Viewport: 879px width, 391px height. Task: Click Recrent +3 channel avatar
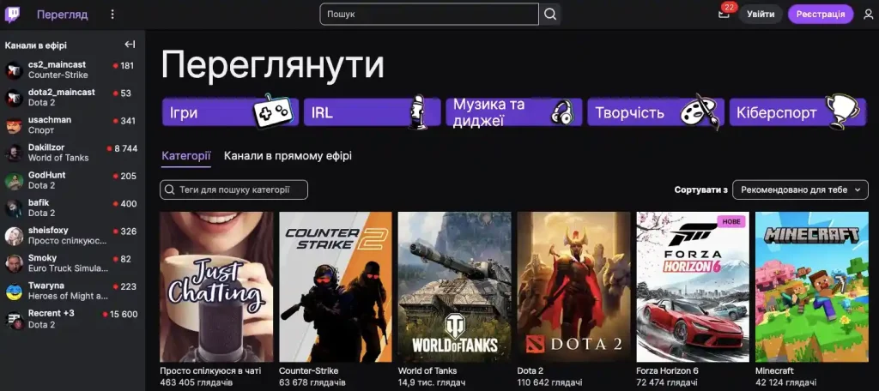tap(14, 319)
